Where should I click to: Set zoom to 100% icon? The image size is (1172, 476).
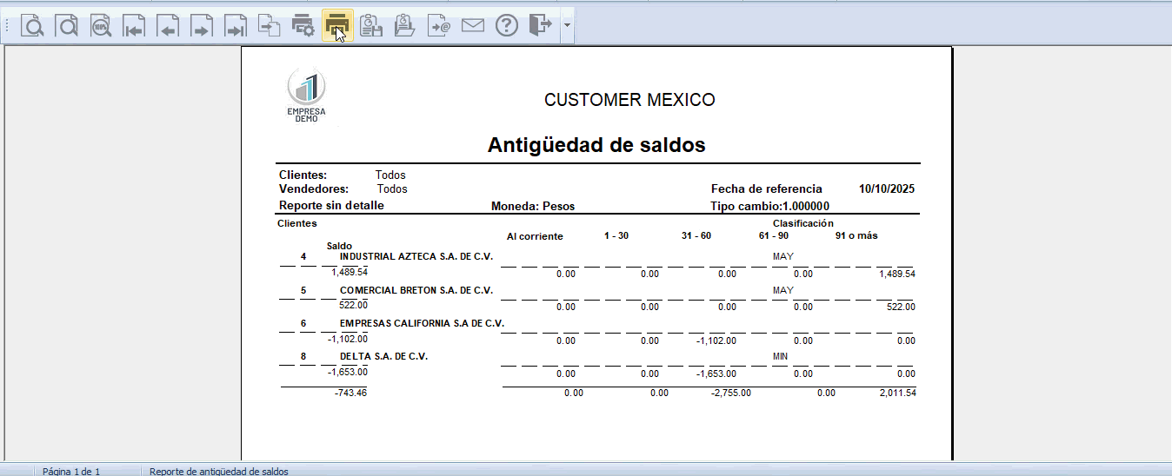(101, 26)
